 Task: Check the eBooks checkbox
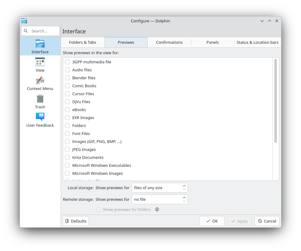click(67, 109)
